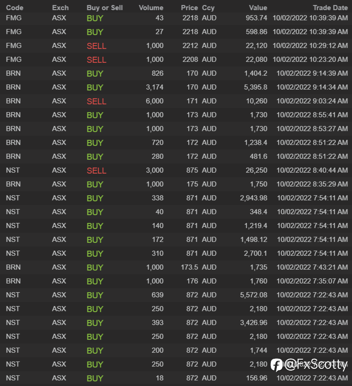Image resolution: width=352 pixels, height=386 pixels.
Task: Select the 1,219.4 value cell
Action: pyautogui.click(x=256, y=226)
